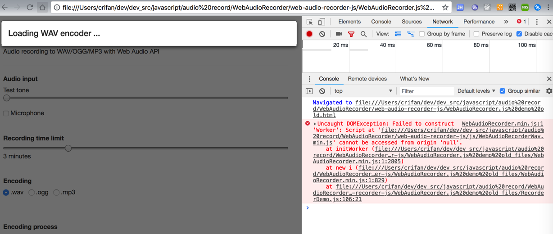Viewport: 553px width, 234px height.
Task: Open the What's New drawer tab
Action: click(x=414, y=79)
